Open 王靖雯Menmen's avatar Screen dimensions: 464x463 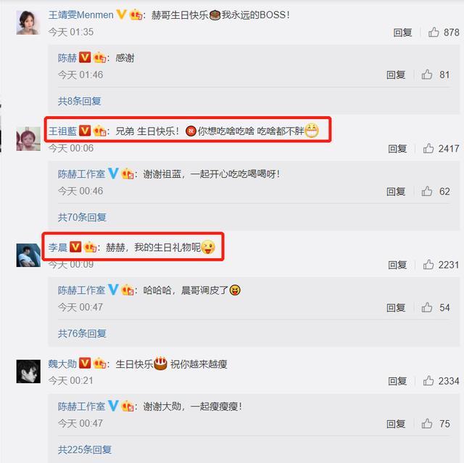[28, 22]
